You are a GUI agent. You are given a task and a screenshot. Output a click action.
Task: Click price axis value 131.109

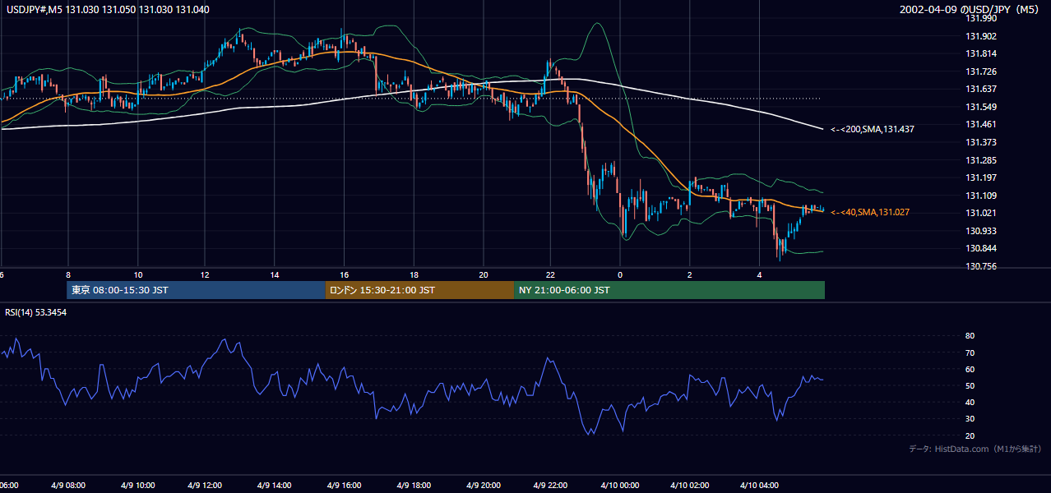tap(982, 196)
